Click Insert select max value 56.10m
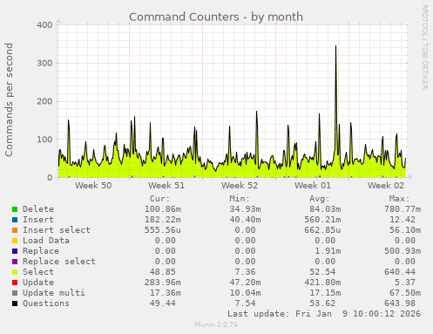The height and width of the screenshot is (334, 433). pos(405,230)
